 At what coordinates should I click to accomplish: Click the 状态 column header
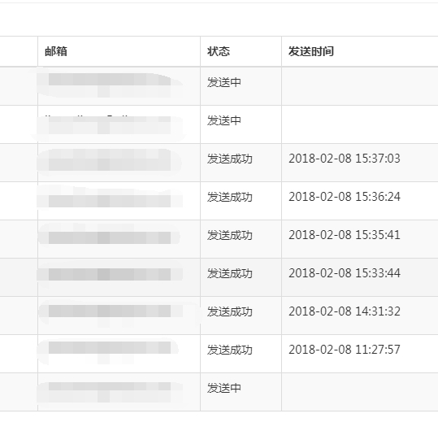[x=219, y=51]
